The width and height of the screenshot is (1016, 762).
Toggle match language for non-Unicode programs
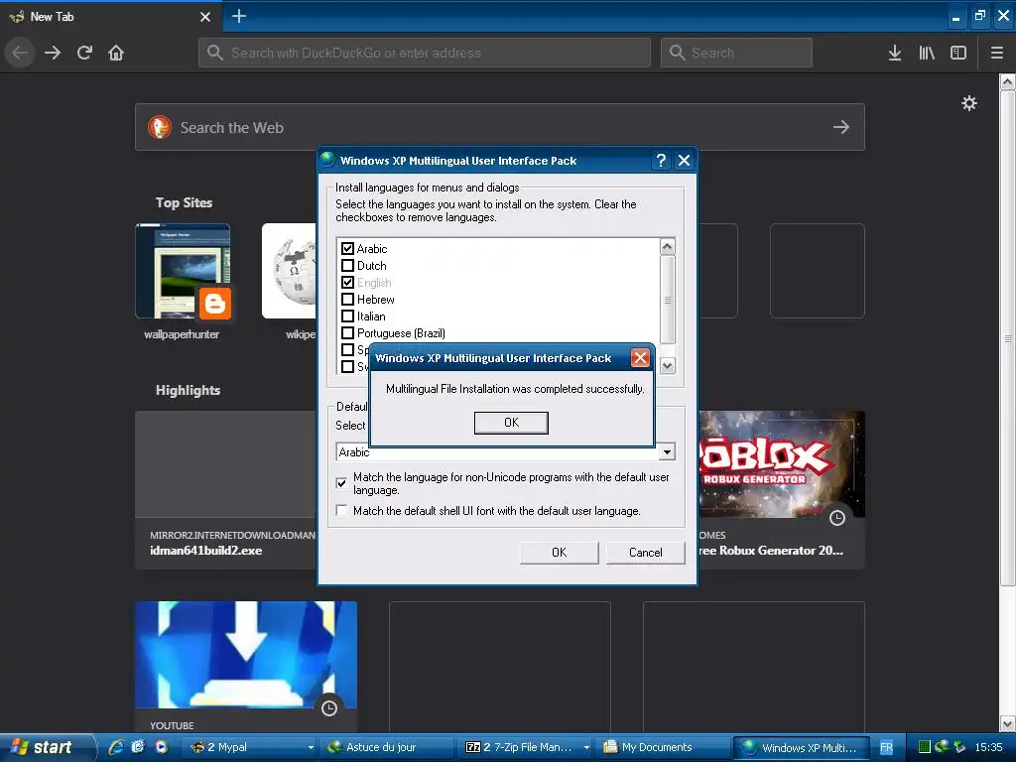point(341,483)
